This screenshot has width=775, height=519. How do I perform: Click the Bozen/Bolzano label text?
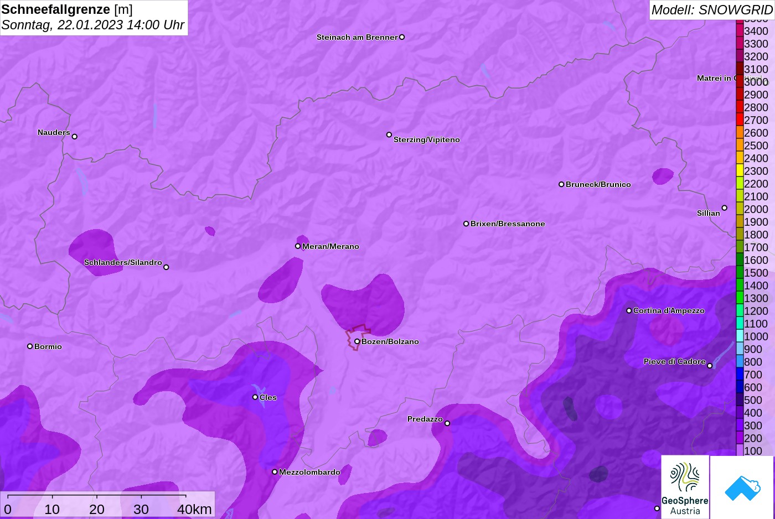390,341
